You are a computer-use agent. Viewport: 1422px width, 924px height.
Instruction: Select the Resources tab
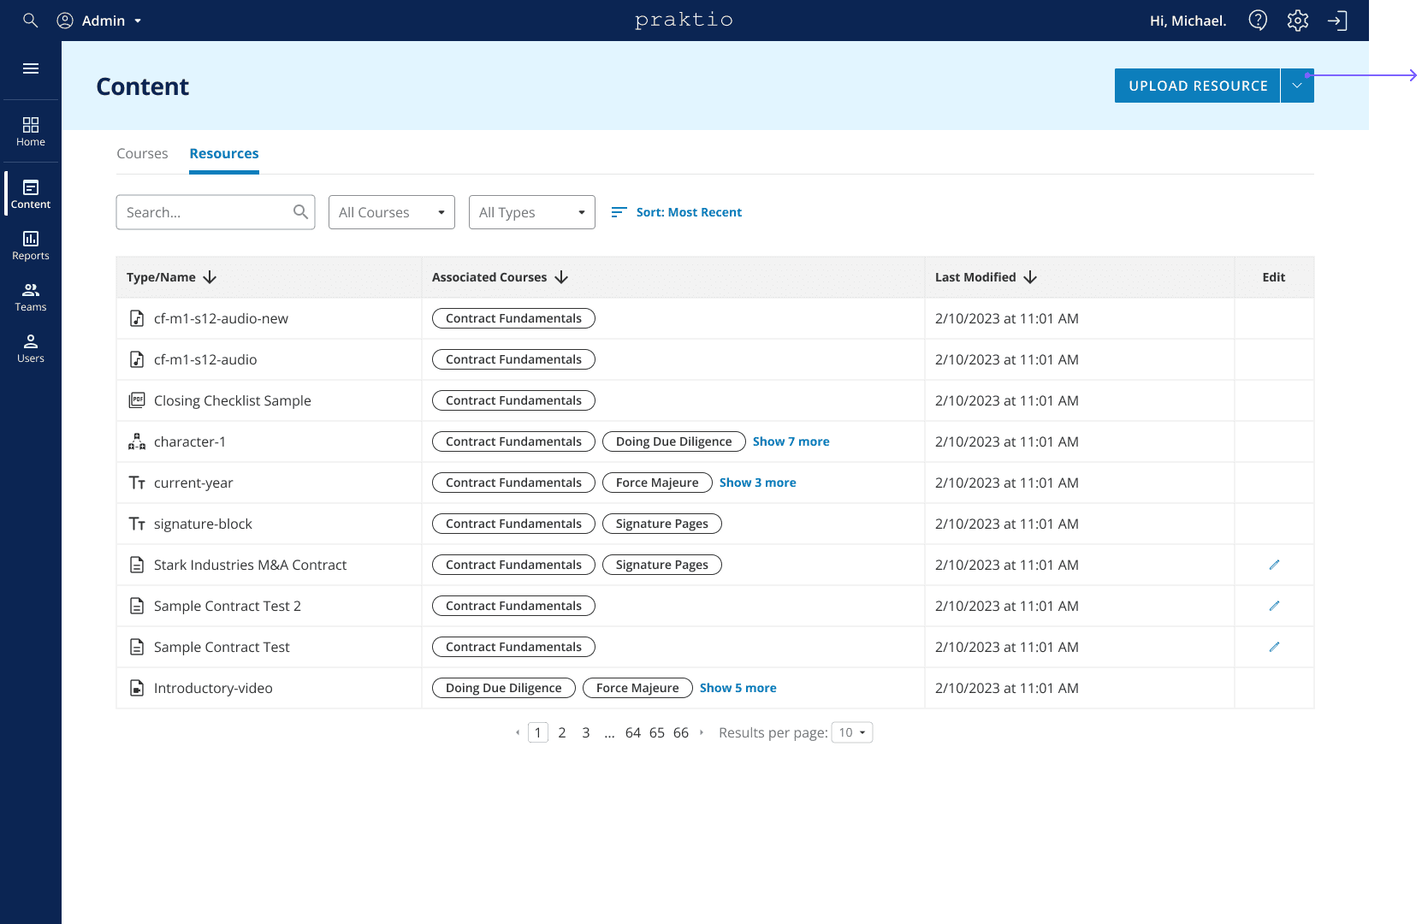[224, 153]
